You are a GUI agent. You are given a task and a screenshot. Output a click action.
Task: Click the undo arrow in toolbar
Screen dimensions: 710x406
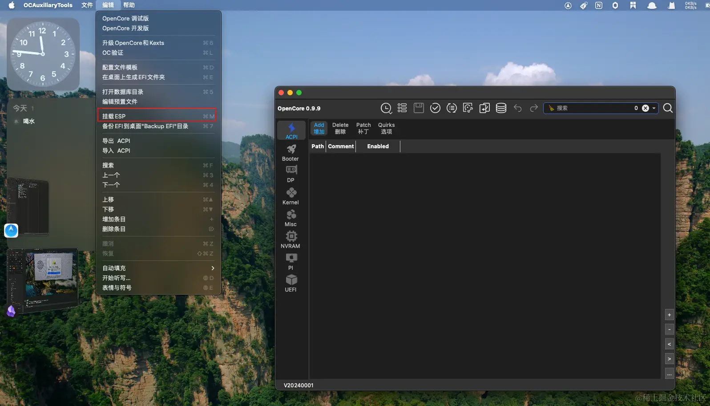point(517,108)
